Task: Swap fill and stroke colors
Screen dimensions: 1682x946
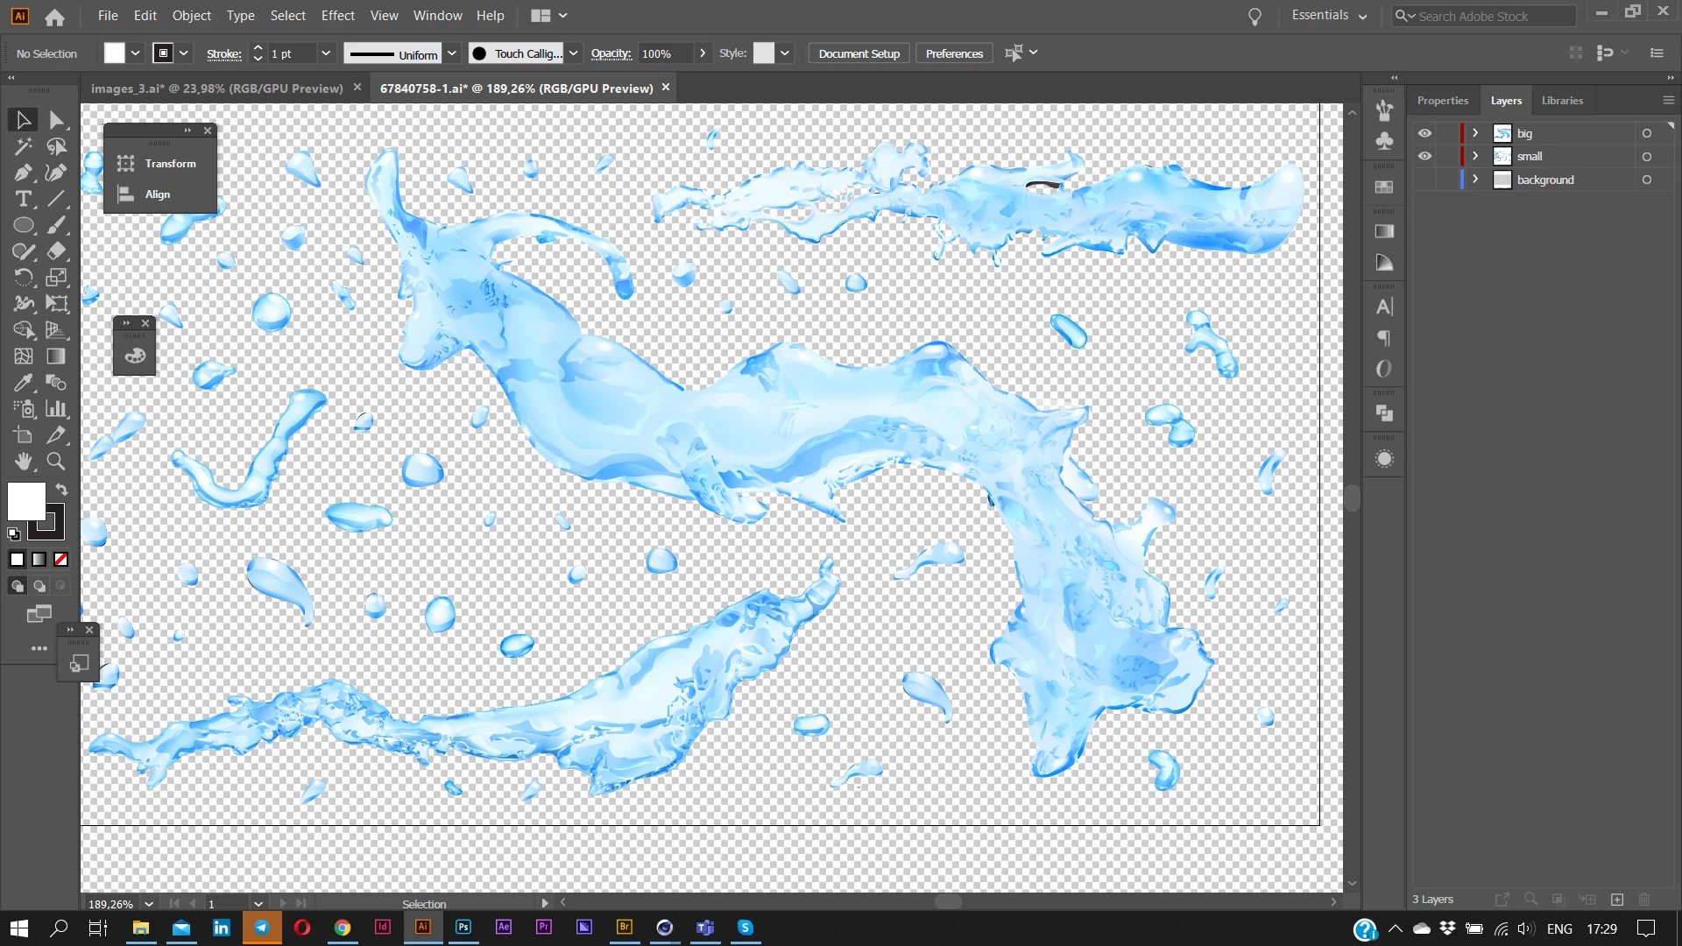Action: [61, 489]
